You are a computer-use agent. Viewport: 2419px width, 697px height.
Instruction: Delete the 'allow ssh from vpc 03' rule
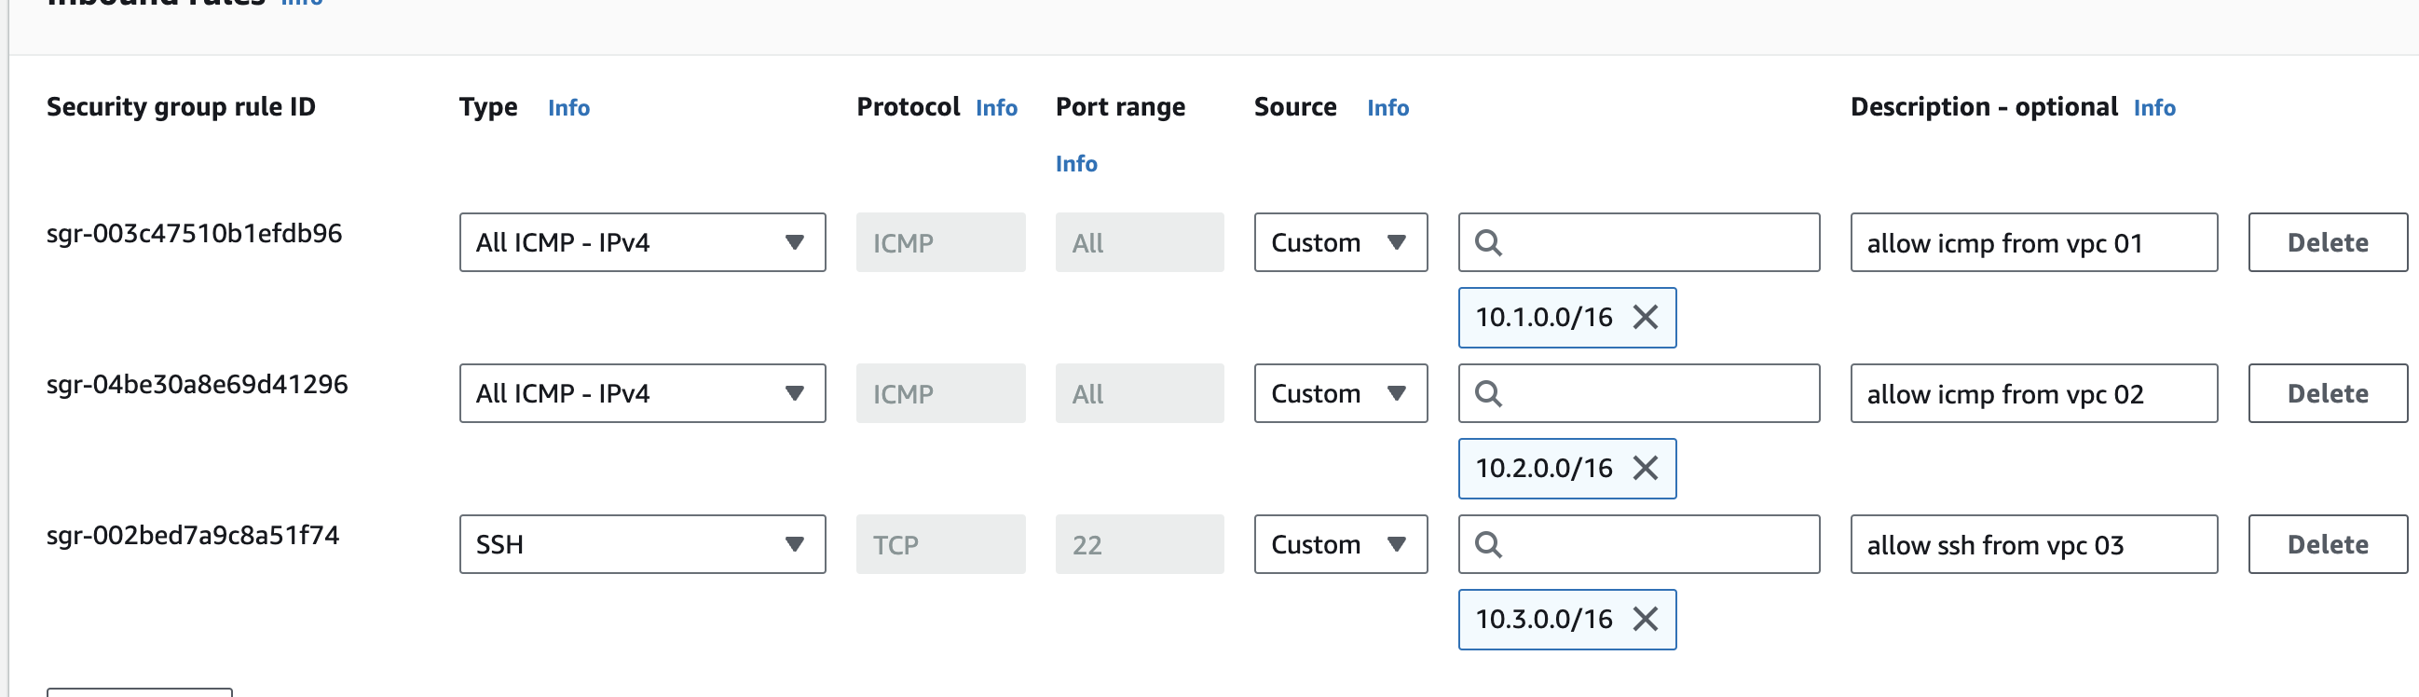(2327, 545)
